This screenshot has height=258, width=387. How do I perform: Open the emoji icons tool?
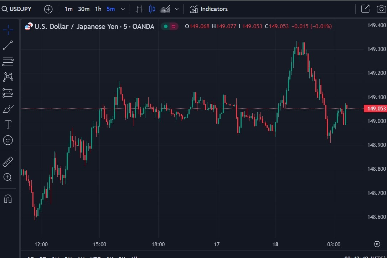click(8, 140)
